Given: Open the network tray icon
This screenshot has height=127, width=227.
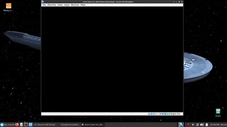Looking at the screenshot, I should [x=197, y=125].
